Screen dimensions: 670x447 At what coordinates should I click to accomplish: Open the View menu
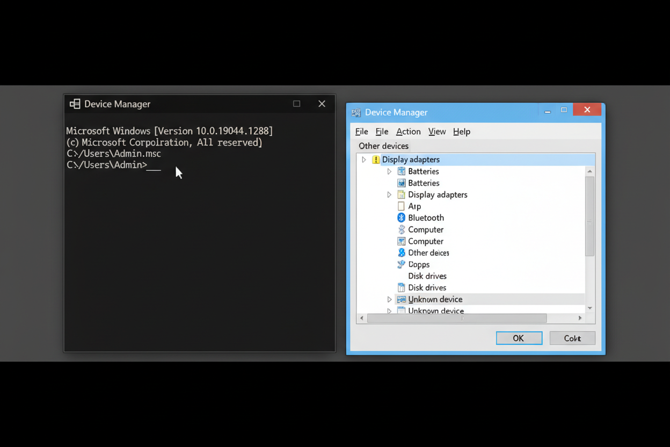436,132
